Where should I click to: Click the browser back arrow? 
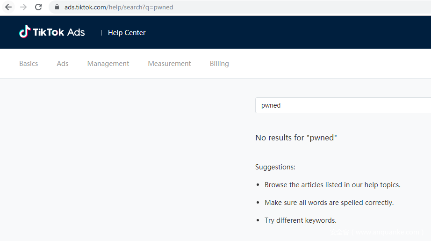click(x=8, y=7)
